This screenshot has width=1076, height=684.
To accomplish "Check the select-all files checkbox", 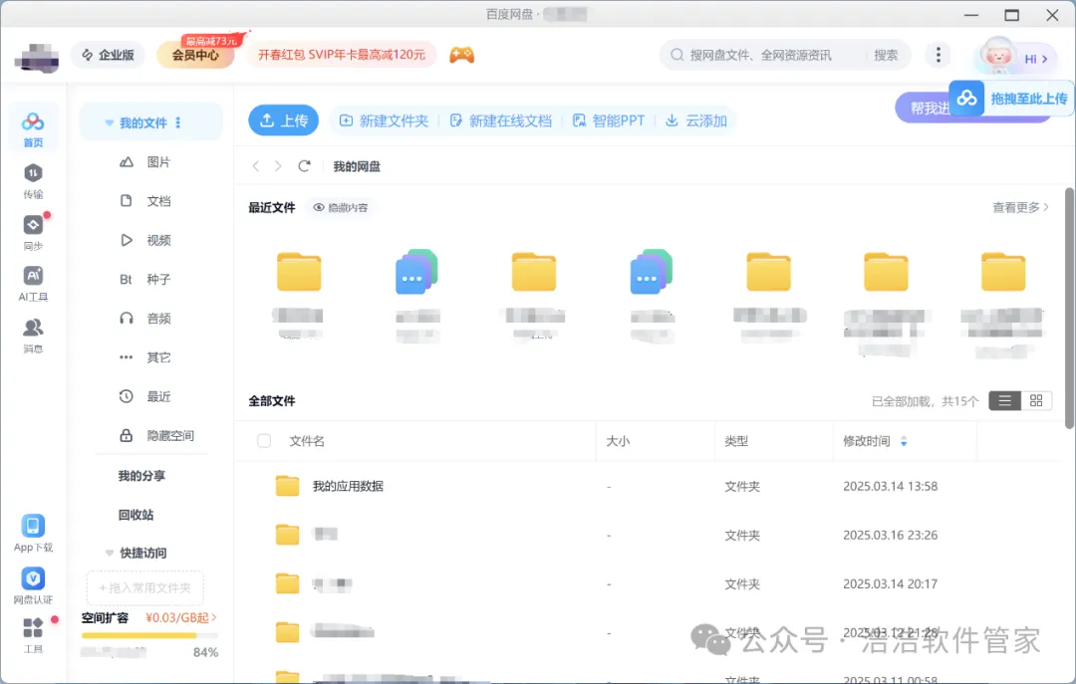I will [264, 440].
